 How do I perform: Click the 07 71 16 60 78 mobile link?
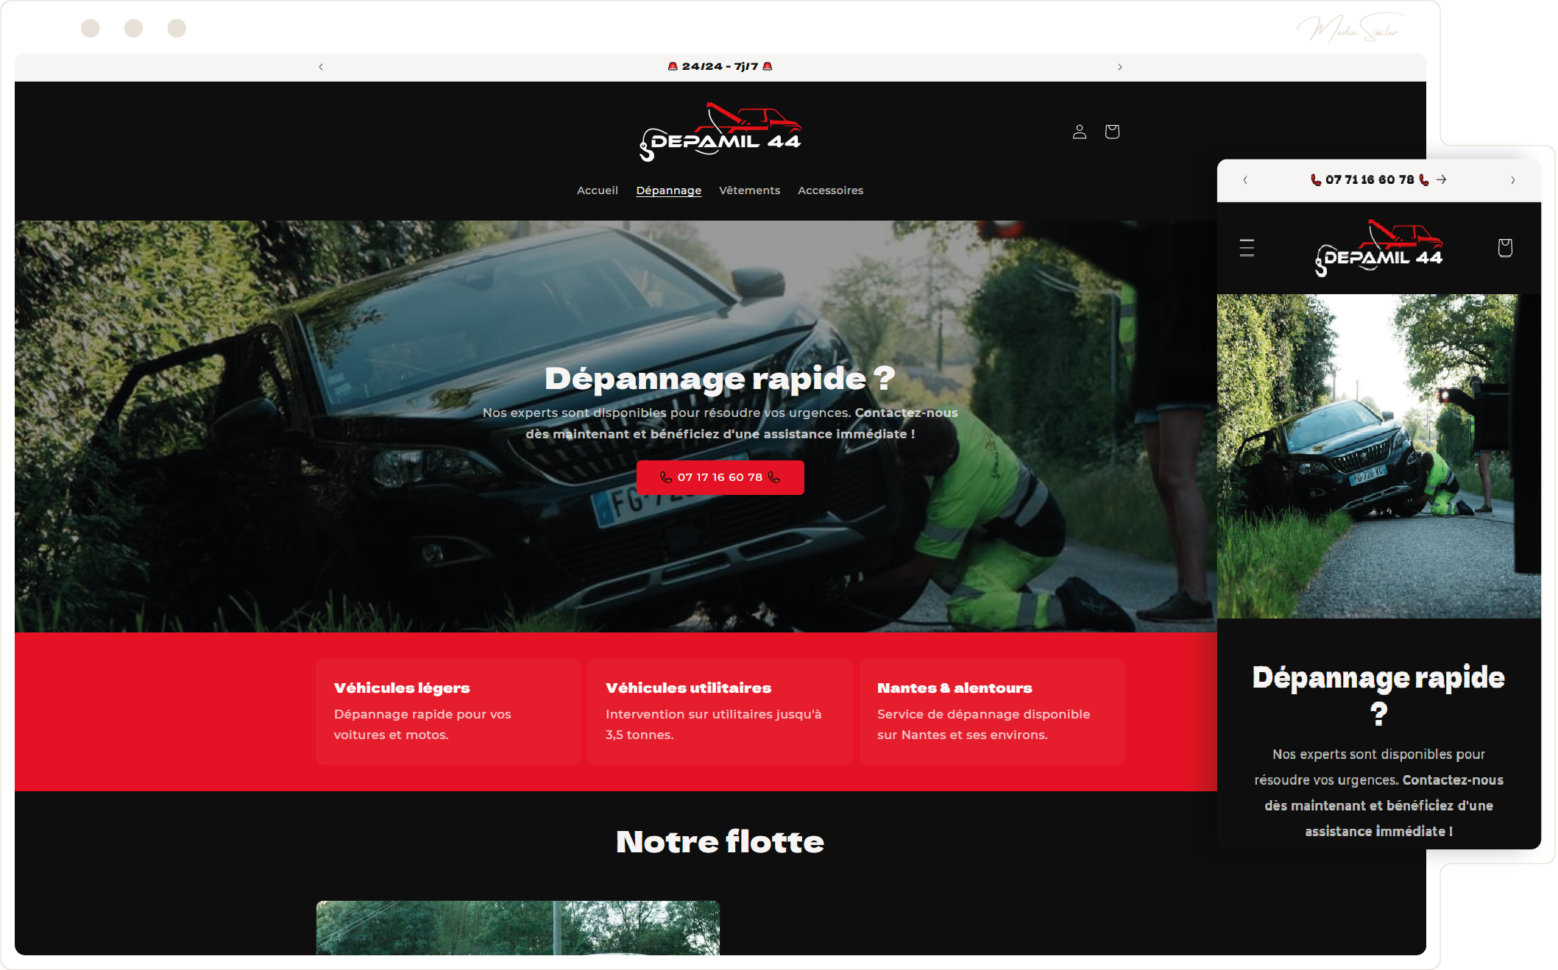pos(1369,179)
